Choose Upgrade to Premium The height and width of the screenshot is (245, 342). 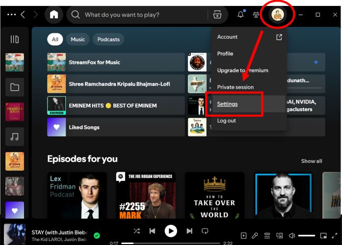click(249, 71)
